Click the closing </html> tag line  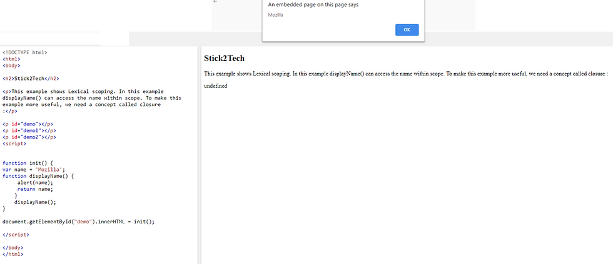[13, 254]
